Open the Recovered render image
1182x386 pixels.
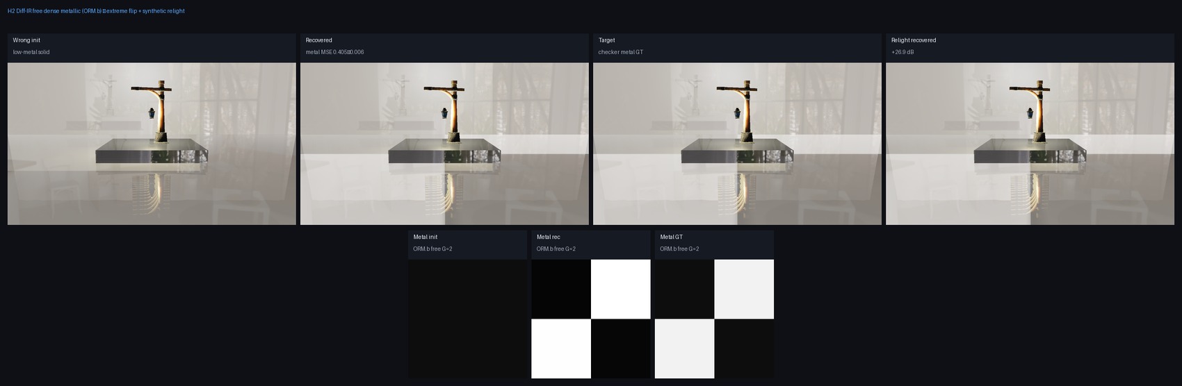pos(444,144)
